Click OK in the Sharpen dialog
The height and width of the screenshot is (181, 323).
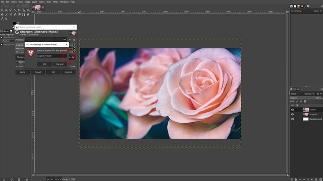53,72
